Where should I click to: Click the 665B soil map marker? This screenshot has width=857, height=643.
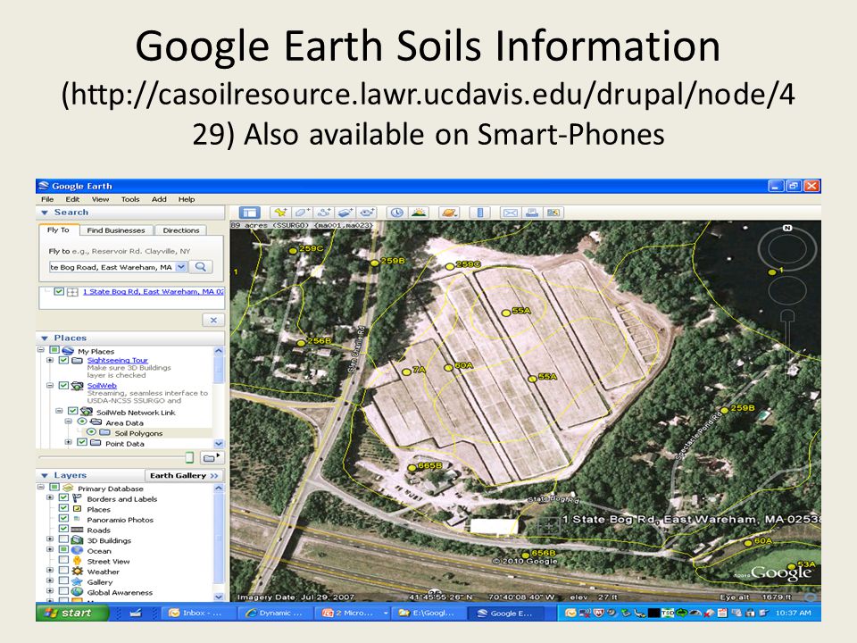coord(412,467)
